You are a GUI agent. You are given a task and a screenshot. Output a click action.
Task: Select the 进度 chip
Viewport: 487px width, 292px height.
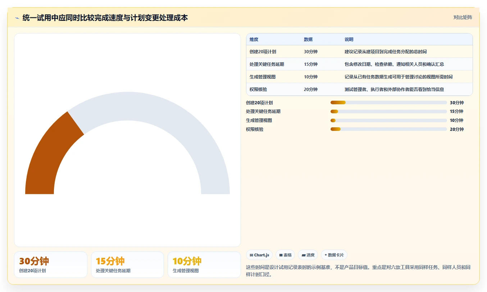[308, 255]
